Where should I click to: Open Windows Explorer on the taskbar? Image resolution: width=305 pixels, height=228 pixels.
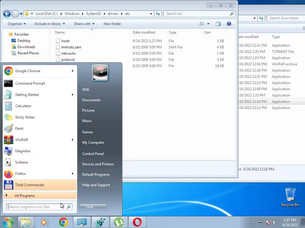click(x=26, y=222)
